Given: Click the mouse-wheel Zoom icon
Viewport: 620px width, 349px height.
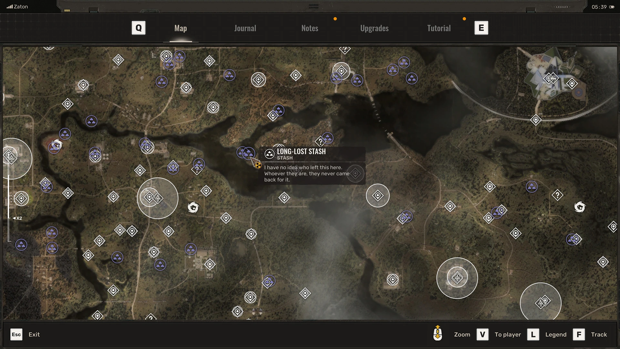Looking at the screenshot, I should pyautogui.click(x=438, y=333).
